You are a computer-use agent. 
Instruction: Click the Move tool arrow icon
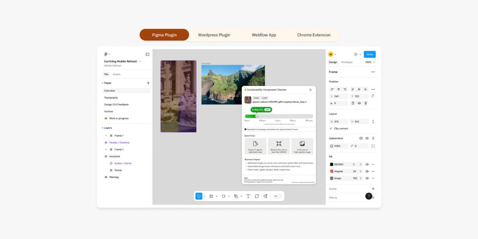(199, 196)
